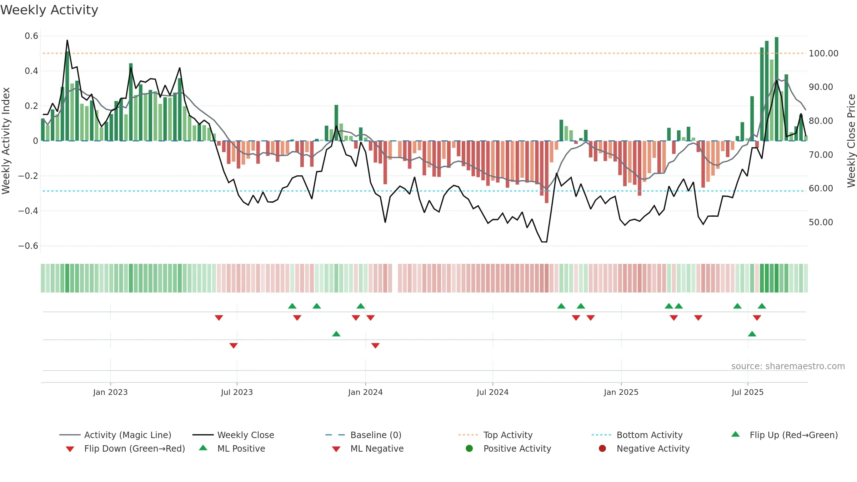Click the Jul 2023 x-axis label

237,392
